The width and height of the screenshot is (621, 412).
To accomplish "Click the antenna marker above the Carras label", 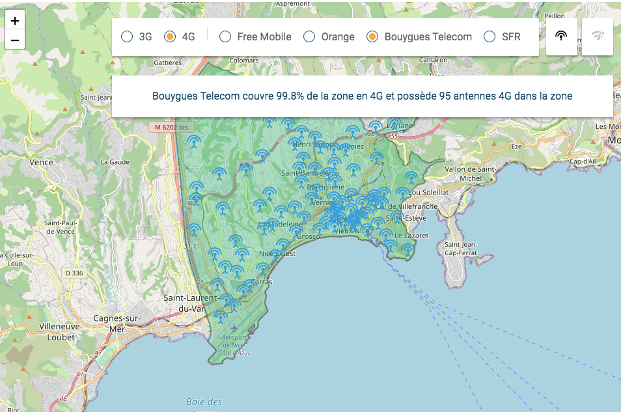I will 262,268.
